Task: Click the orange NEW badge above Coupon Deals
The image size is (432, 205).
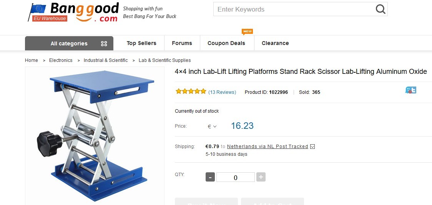Action: pyautogui.click(x=247, y=31)
